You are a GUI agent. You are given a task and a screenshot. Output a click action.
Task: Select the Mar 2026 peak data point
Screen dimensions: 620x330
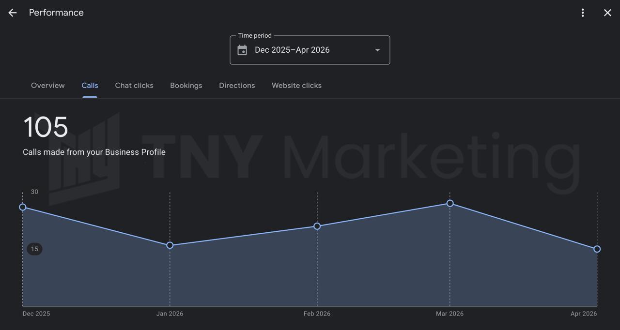tap(450, 203)
